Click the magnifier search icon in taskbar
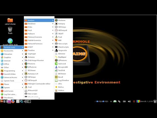The width and height of the screenshot is (157, 118). [x=22, y=102]
